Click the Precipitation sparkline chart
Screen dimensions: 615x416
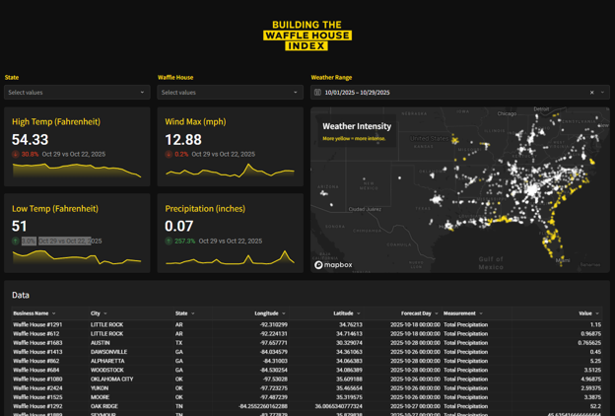click(x=230, y=258)
